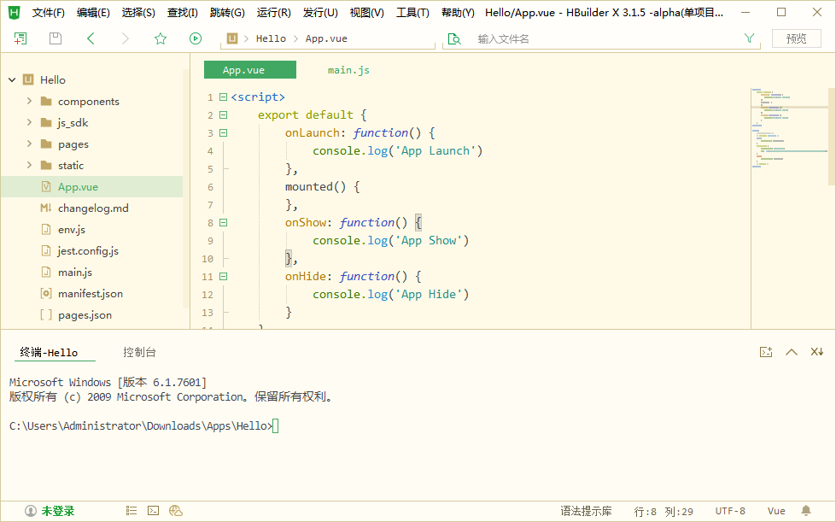The image size is (836, 522).
Task: Create a new file using the toolbar icon
Action: [x=19, y=38]
